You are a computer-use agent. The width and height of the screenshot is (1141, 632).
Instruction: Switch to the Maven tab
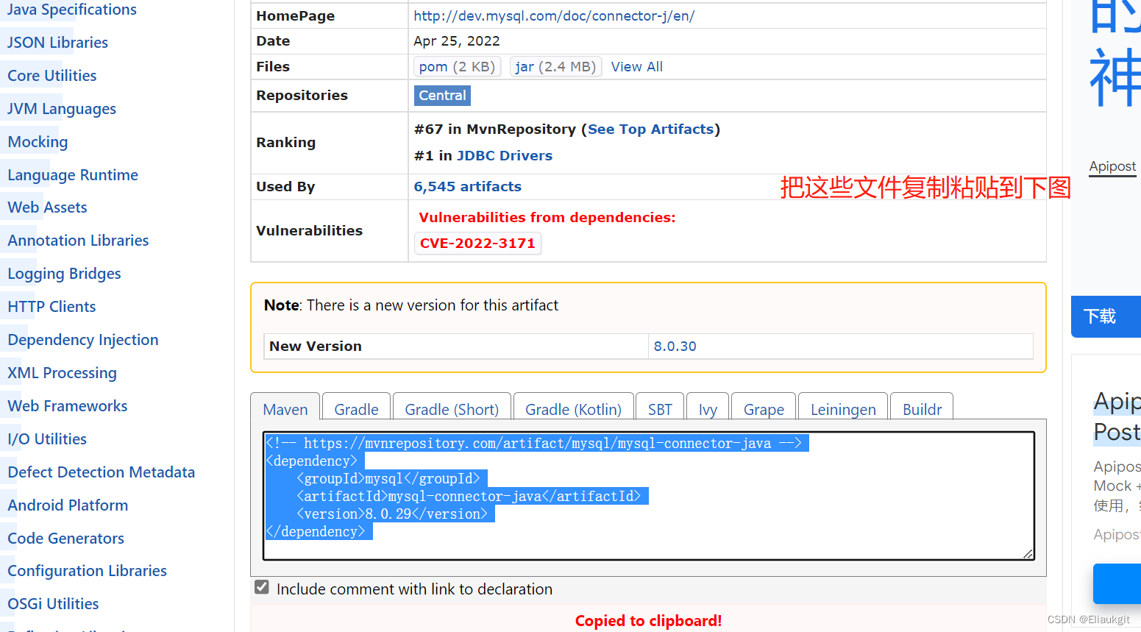point(285,409)
